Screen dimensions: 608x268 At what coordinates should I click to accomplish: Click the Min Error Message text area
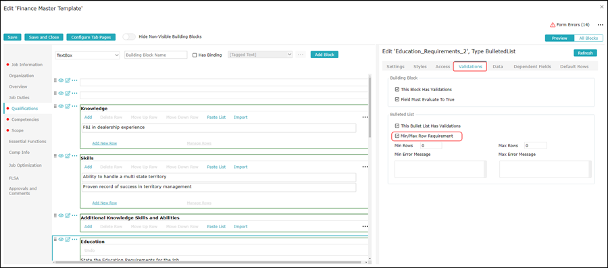point(440,169)
